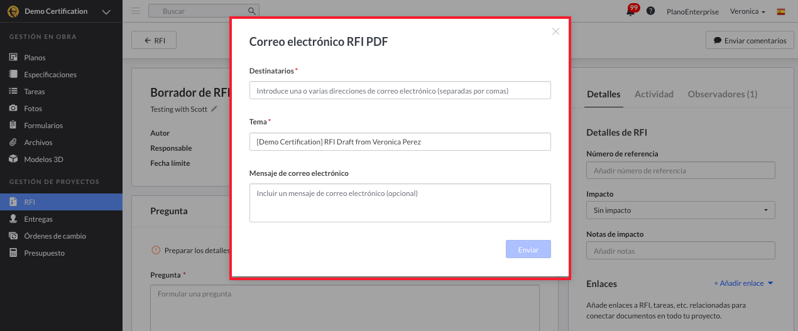Click the notifications bell icon

[630, 11]
